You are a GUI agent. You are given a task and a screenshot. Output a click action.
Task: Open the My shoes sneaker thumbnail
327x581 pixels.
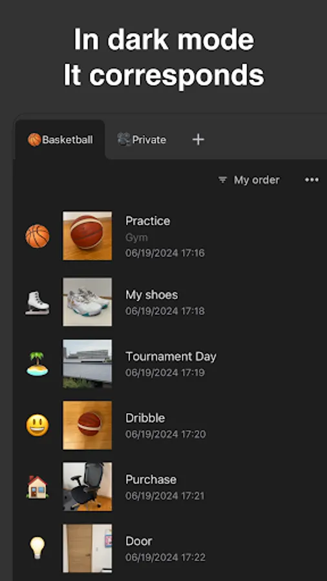tap(87, 302)
